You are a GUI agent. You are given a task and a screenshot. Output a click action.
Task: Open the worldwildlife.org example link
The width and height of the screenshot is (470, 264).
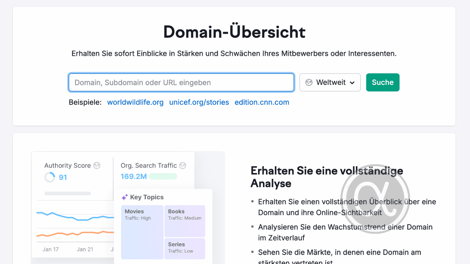(135, 102)
